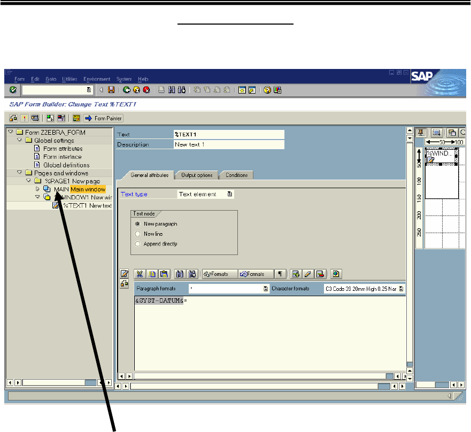Click the yellow Exit arrow icon
The height and width of the screenshot is (432, 471).
136,89
